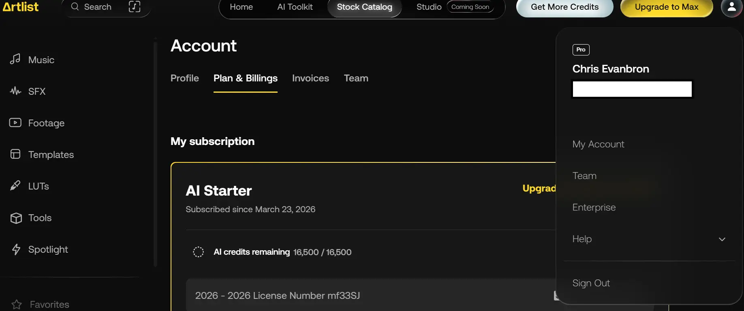Click the Chris Evanbron user name
This screenshot has width=744, height=311.
[611, 69]
